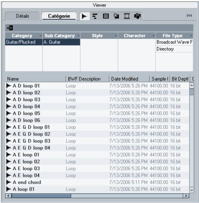Preview the A E G D loop 02 arrow

(9, 134)
